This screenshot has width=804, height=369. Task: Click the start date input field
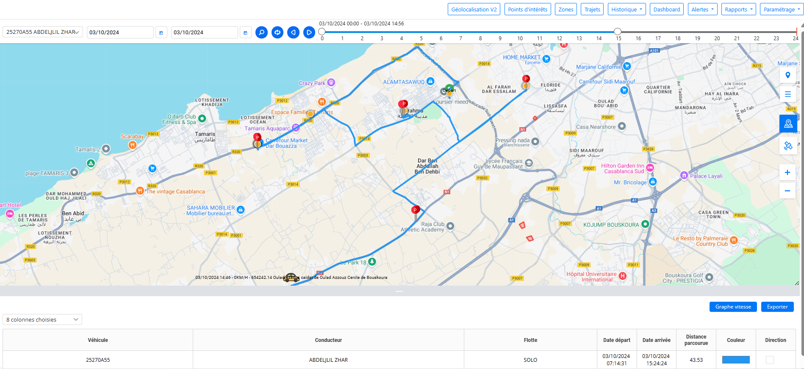(120, 33)
